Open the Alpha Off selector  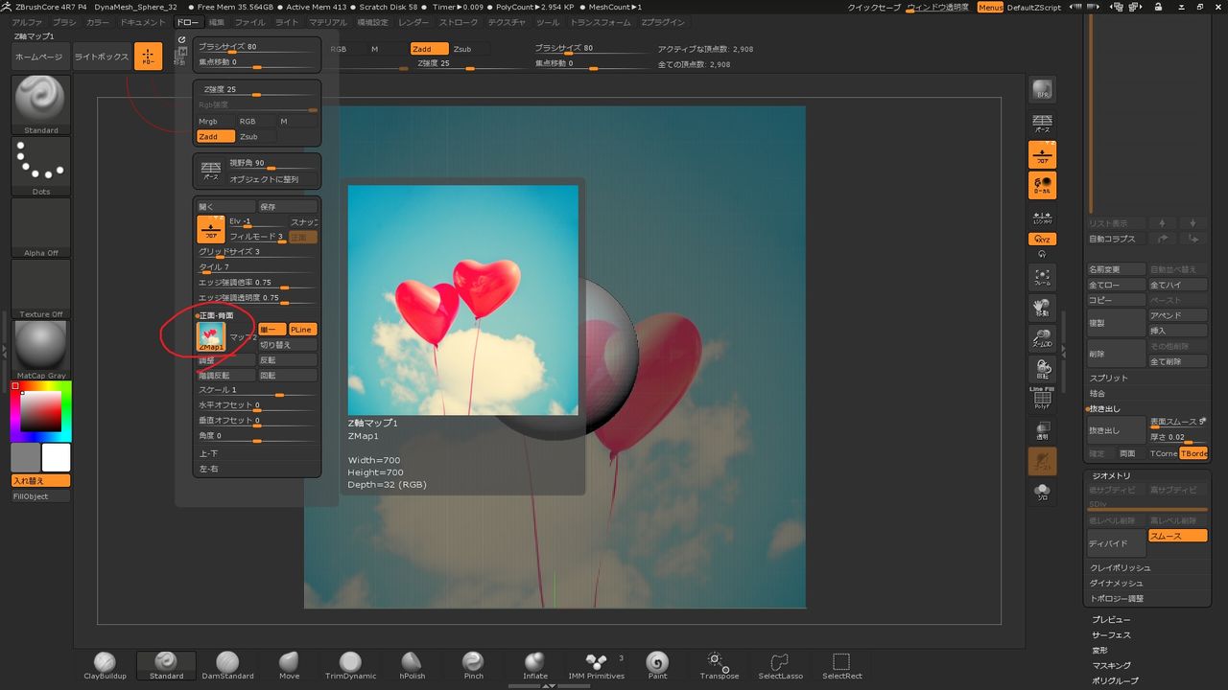(41, 227)
